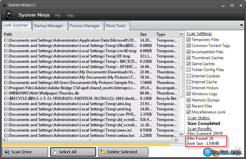Click the horizontal scrollbar thumb
This screenshot has width=246, height=159.
click(x=90, y=140)
